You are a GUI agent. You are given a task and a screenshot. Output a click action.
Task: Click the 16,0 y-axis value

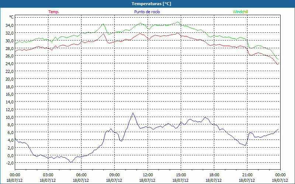[x=10, y=94]
